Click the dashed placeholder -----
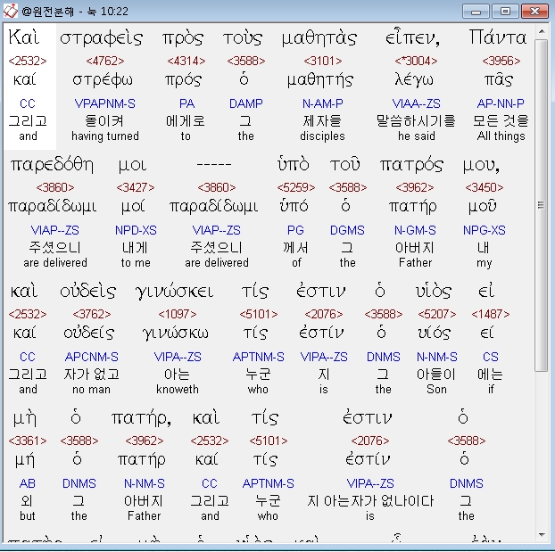Screen dimensions: 555x552 click(214, 164)
